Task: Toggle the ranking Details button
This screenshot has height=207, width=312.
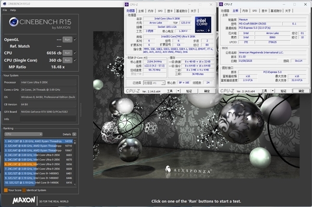Action: pos(74,134)
